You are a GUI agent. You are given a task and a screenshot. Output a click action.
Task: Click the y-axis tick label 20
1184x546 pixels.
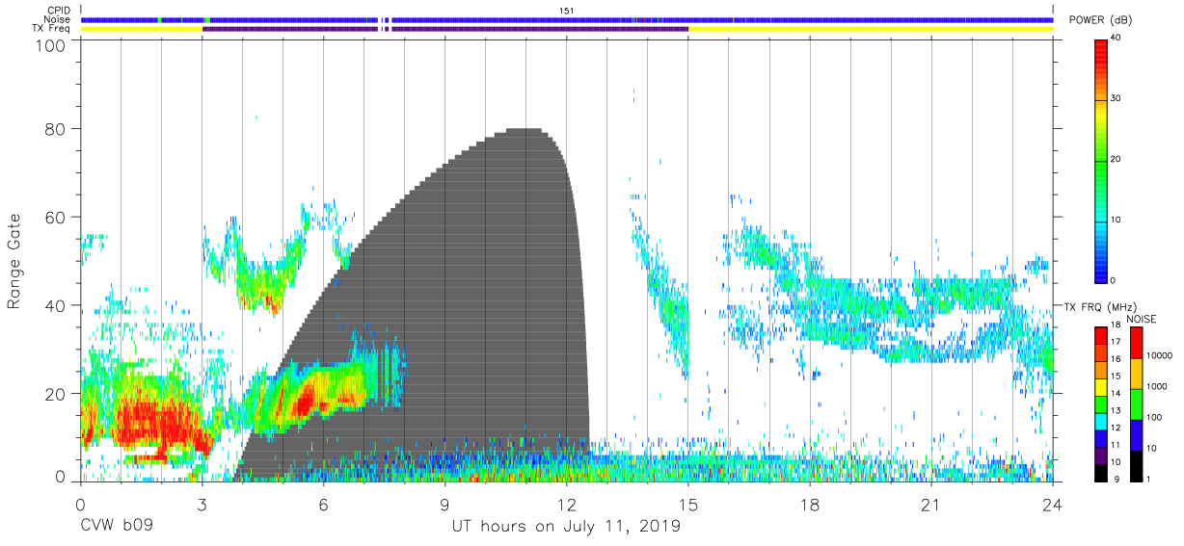[56, 393]
